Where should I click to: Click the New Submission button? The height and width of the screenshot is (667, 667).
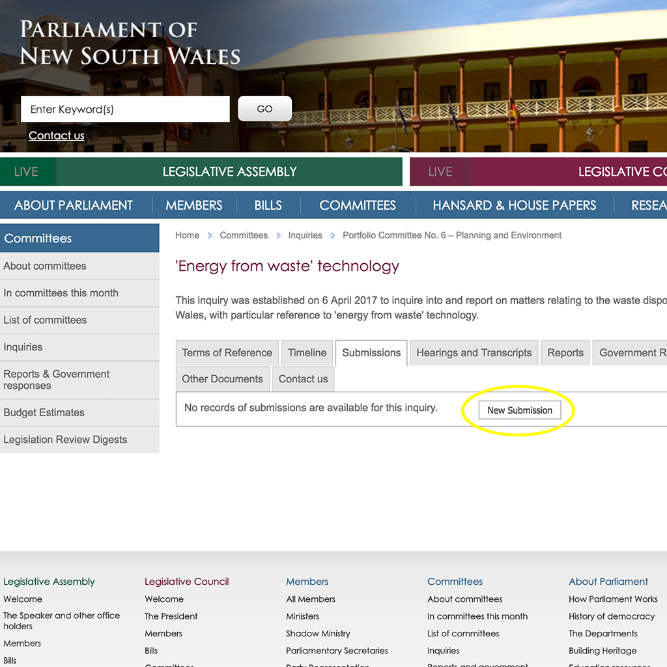coord(520,410)
